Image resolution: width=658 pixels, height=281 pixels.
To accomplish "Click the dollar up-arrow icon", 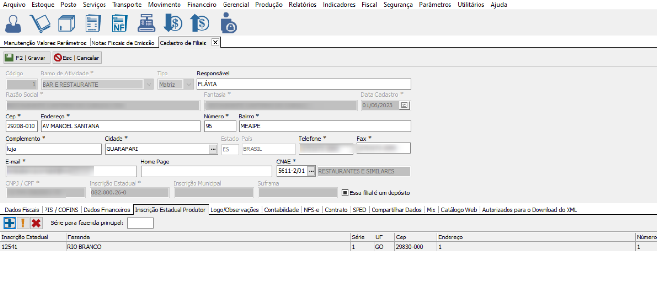I will pyautogui.click(x=199, y=23).
